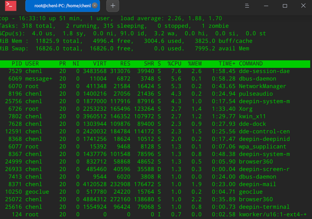The height and width of the screenshot is (219, 312).
Task: Click the %CPU column header
Action: tap(175, 64)
